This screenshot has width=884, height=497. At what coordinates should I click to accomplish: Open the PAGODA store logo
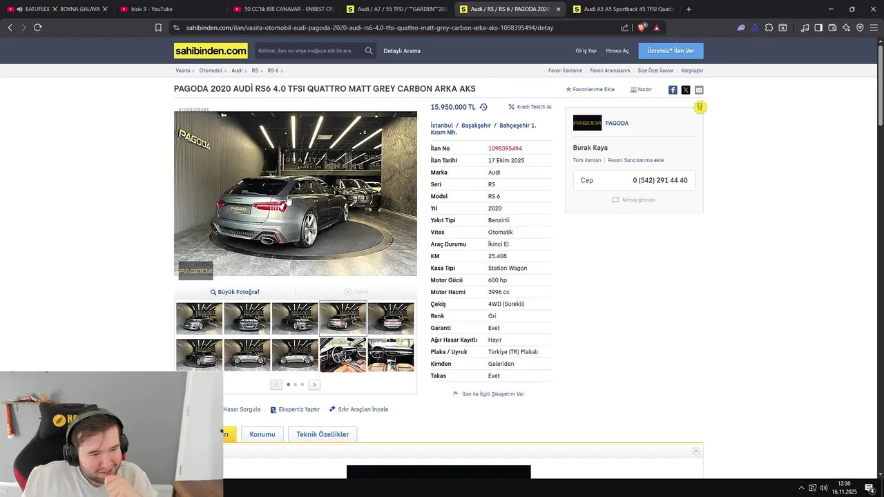(x=587, y=123)
